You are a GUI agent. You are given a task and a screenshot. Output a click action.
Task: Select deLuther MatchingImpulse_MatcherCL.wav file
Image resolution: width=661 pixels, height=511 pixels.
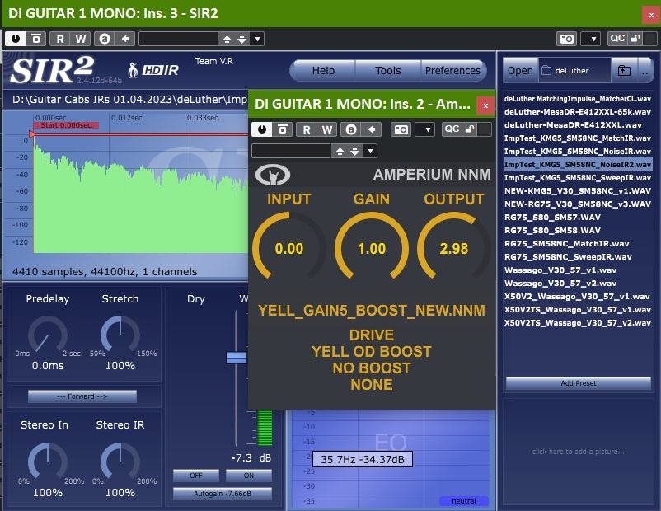pyautogui.click(x=577, y=99)
